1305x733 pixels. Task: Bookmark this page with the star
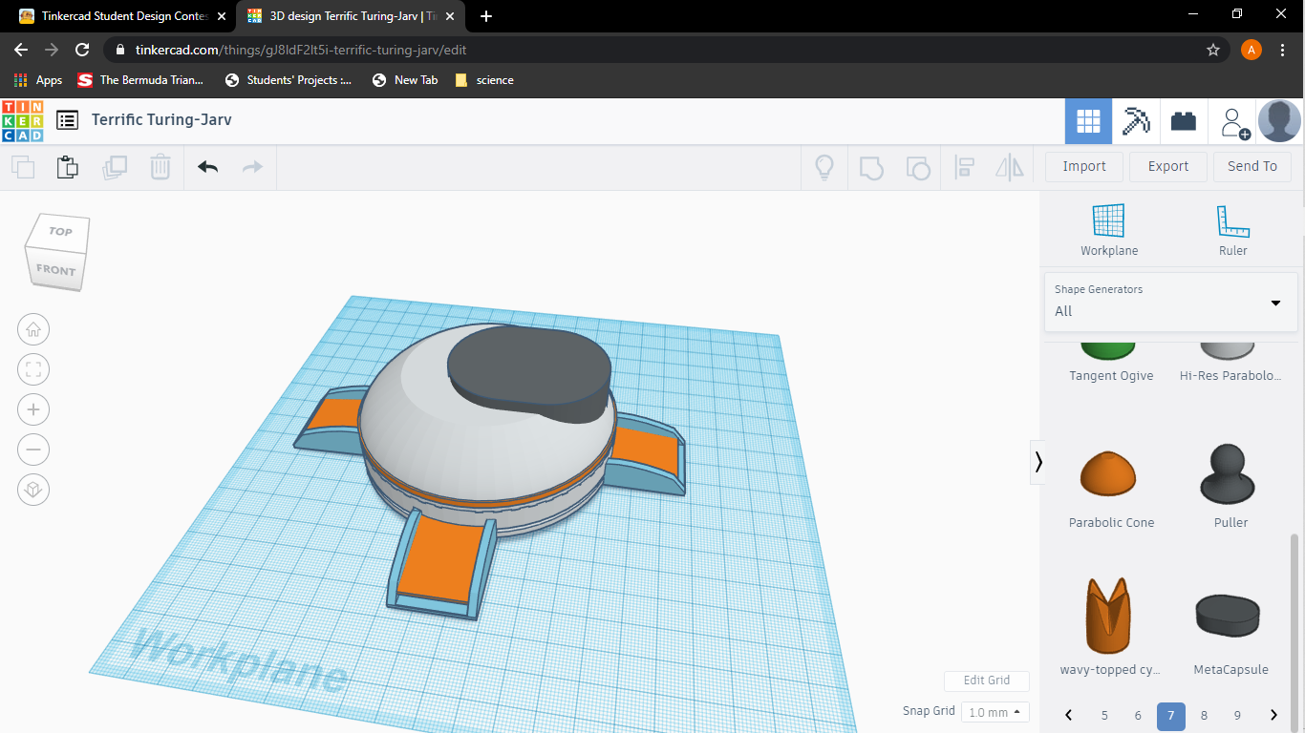(1213, 50)
